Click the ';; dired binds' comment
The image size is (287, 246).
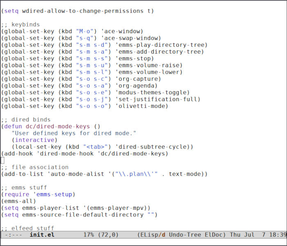tap(25, 120)
